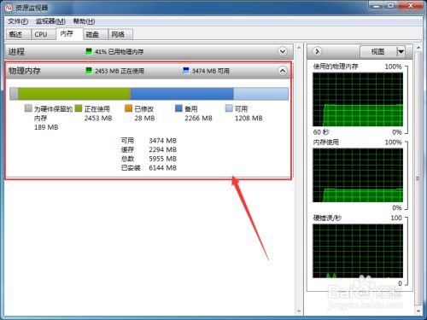427x320 pixels.
Task: Expand the 进程 section chevron
Action: (x=283, y=51)
